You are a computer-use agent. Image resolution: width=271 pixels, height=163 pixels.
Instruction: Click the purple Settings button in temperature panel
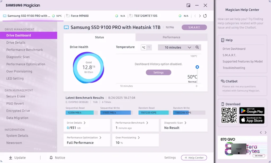(159, 73)
